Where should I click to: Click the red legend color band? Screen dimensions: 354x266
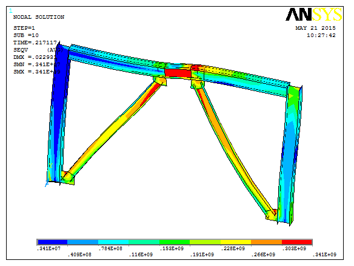(x=297, y=242)
